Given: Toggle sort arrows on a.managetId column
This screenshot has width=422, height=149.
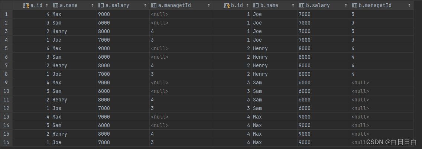Looking at the screenshot, I should pos(209,6).
